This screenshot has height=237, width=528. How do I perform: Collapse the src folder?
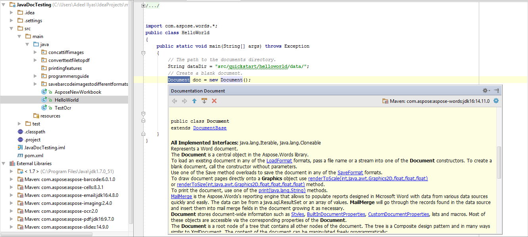[x=12, y=29]
